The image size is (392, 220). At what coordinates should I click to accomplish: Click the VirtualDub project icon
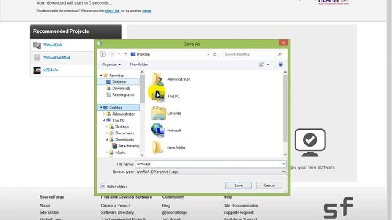pos(37,45)
